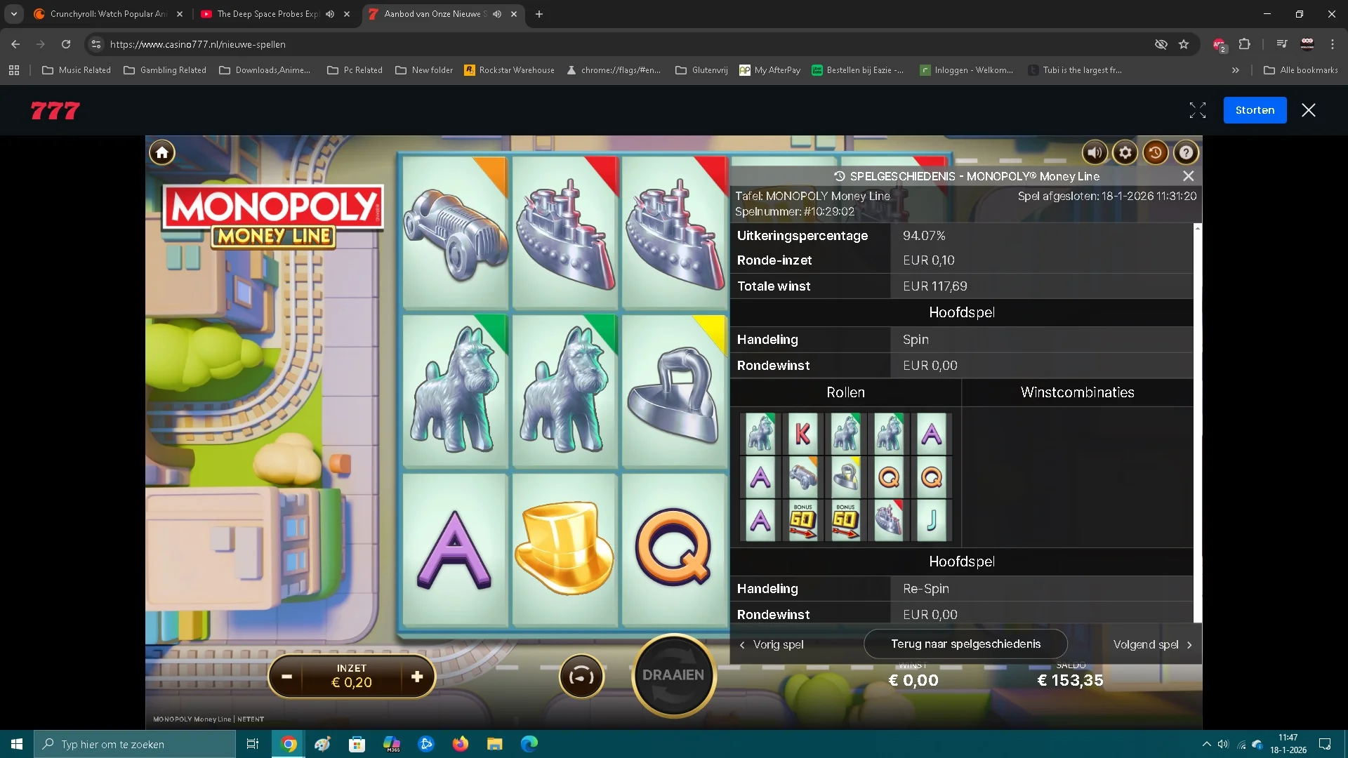1348x758 pixels.
Task: Open the Gambling Related bookmark folder
Action: 165,70
